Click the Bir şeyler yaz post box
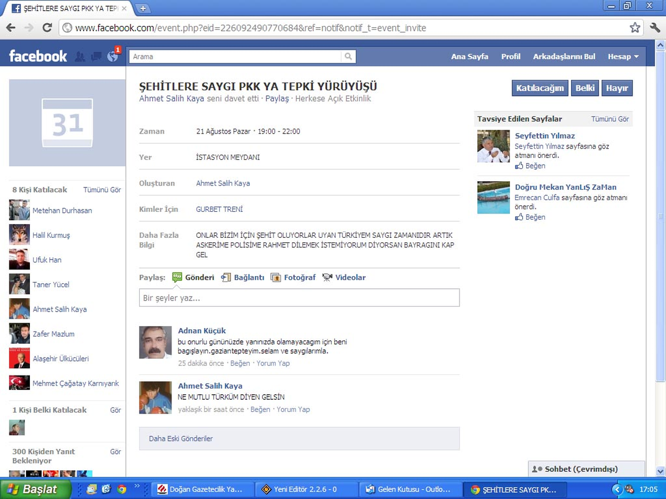The image size is (666, 499). 299,298
